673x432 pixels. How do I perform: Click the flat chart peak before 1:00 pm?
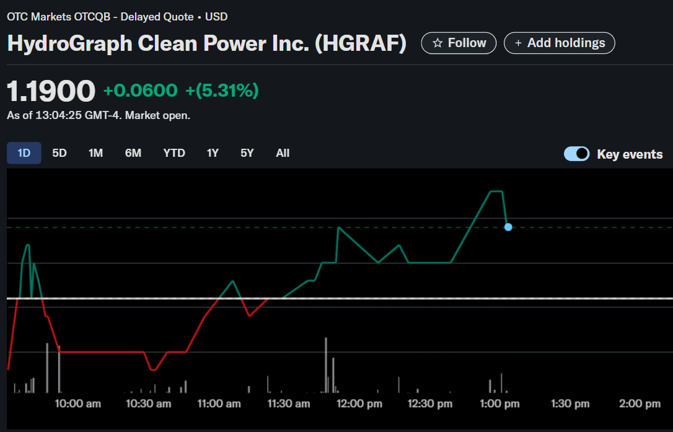click(x=496, y=191)
